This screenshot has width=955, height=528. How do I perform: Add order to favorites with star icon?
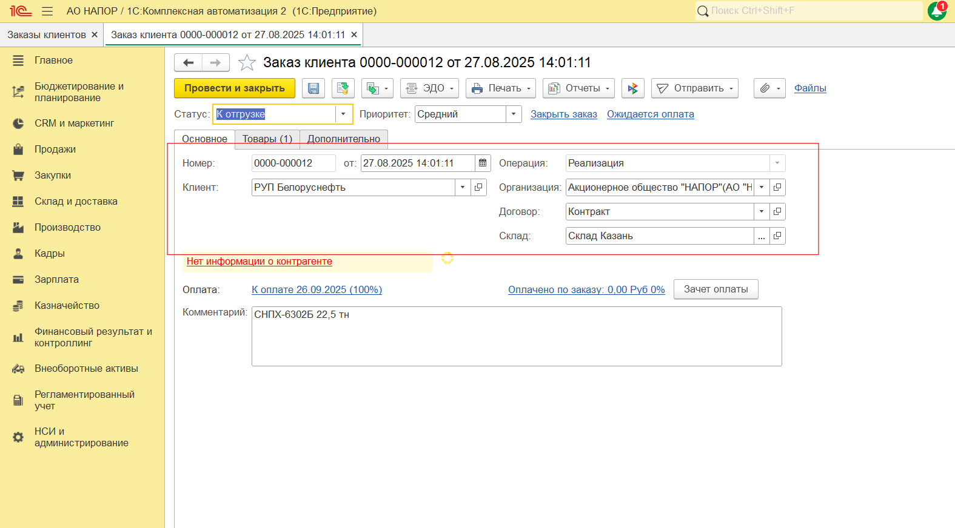247,63
